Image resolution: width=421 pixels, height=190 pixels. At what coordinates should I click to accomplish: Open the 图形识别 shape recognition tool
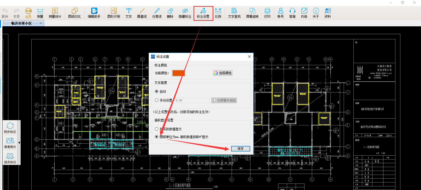coord(114,13)
